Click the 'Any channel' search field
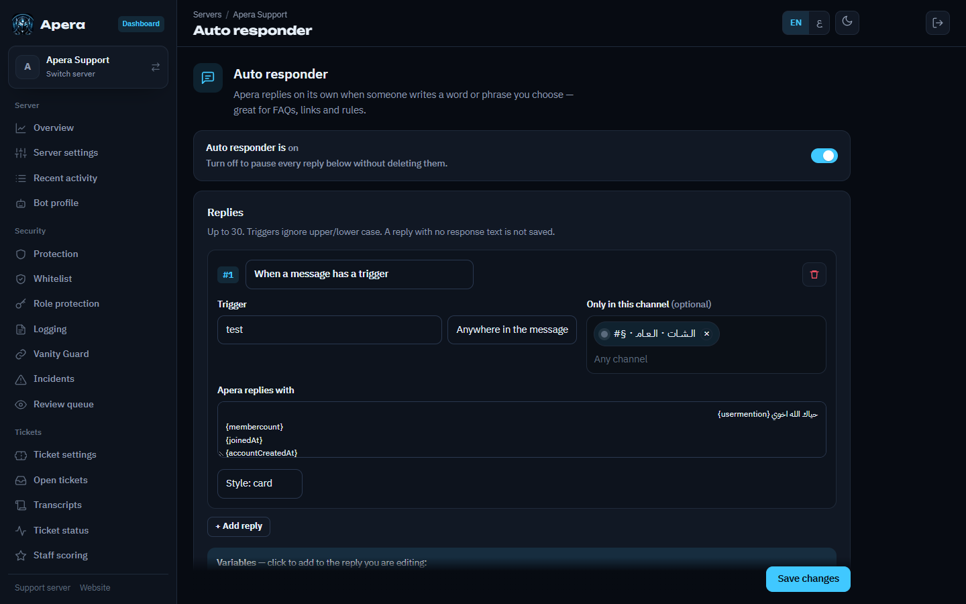This screenshot has height=604, width=966. pyautogui.click(x=706, y=360)
